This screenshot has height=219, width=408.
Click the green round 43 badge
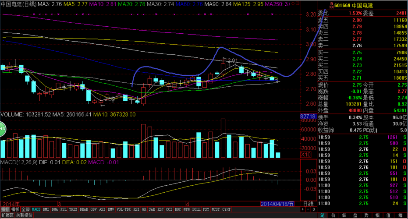point(2,129)
